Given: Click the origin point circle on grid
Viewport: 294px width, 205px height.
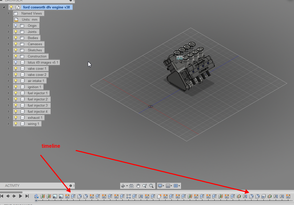Looking at the screenshot, I should point(151,106).
